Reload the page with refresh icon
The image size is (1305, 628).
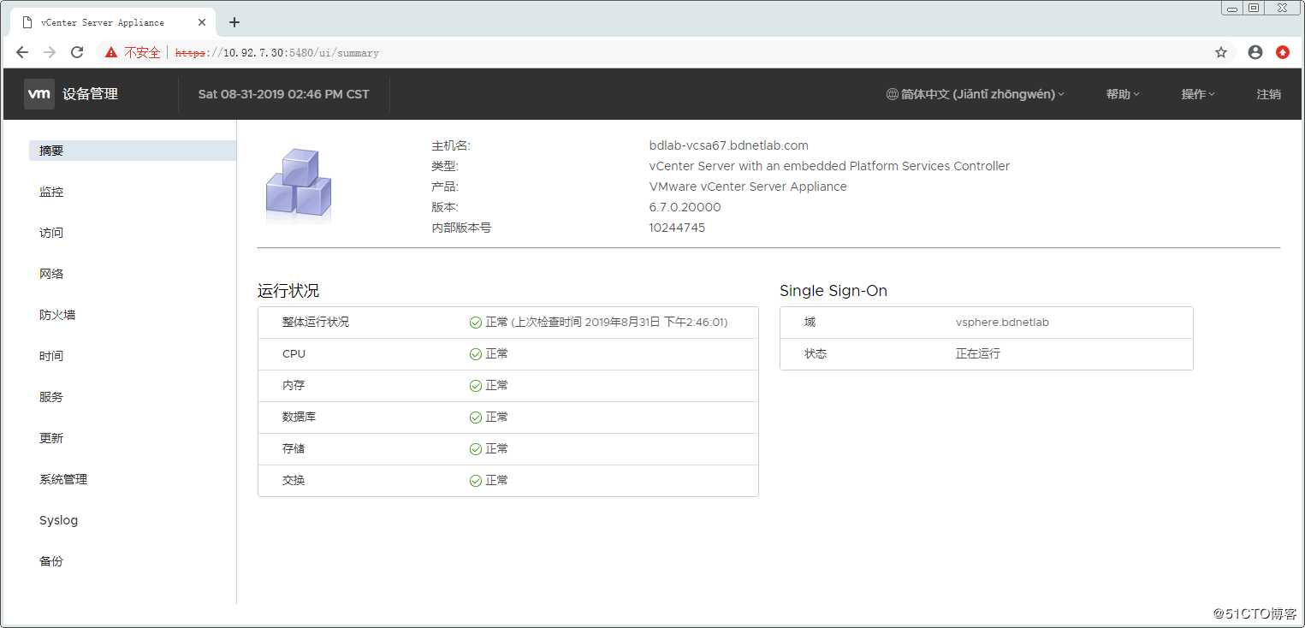(x=77, y=52)
